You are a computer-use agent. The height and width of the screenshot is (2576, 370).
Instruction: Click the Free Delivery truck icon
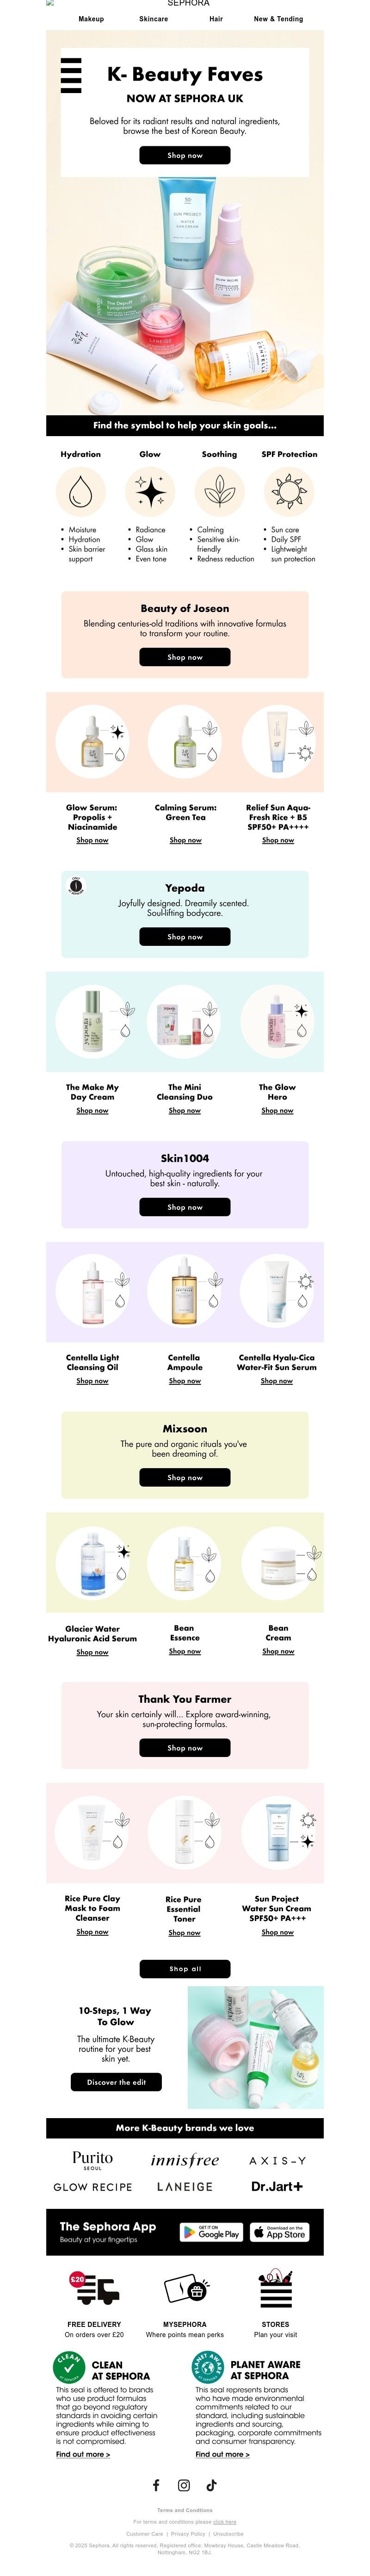[x=94, y=2288]
